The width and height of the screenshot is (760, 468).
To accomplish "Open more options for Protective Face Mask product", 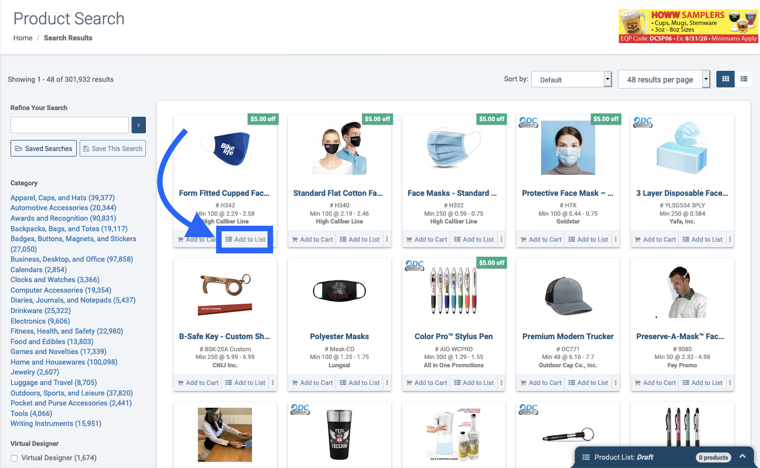I will (x=616, y=240).
